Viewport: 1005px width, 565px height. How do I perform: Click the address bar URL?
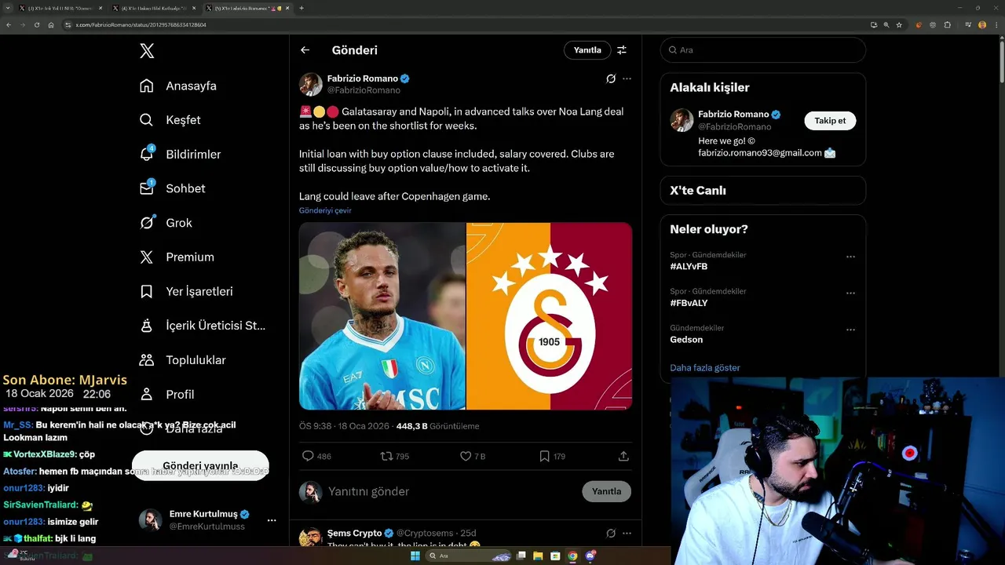[x=141, y=25]
